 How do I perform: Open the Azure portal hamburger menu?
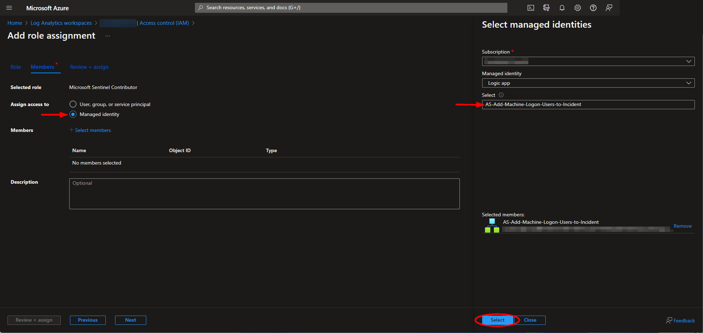[9, 8]
